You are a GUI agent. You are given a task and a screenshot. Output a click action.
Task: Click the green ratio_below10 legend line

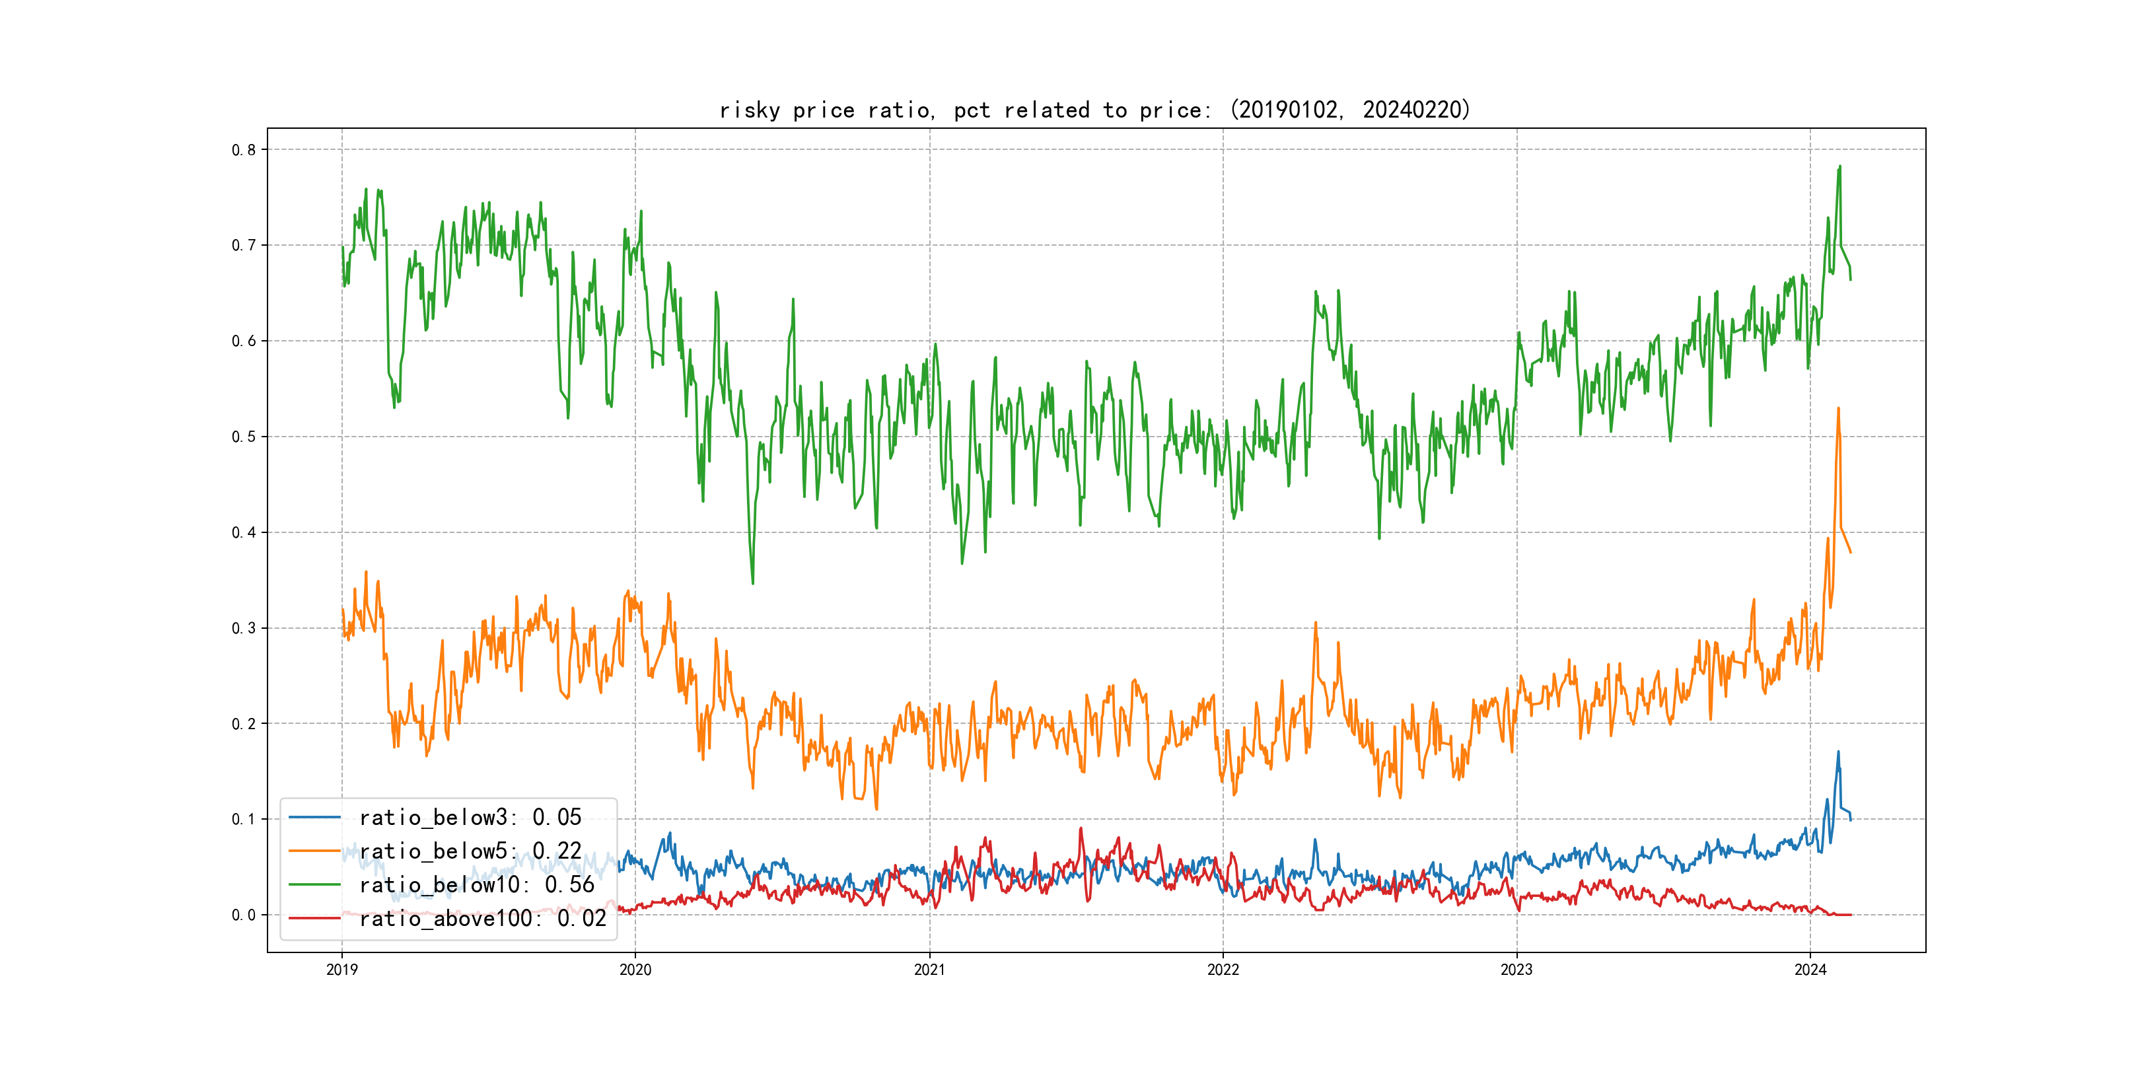pos(314,885)
